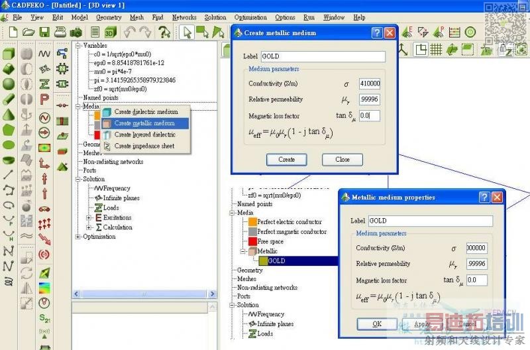The image size is (530, 350).
Task: Create a cuboid with the green cube icon
Action: click(9, 54)
